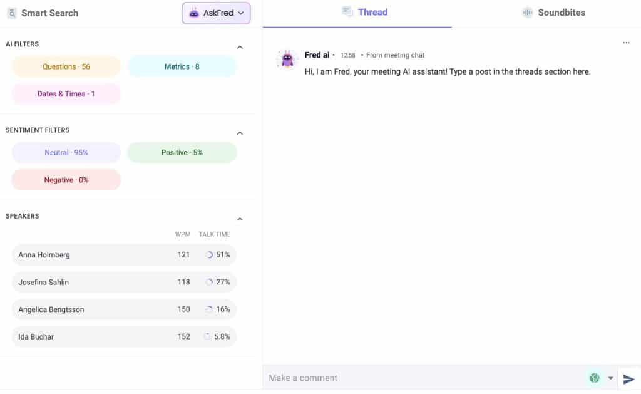Image resolution: width=641 pixels, height=394 pixels.
Task: Select the Thread tab
Action: 365,13
